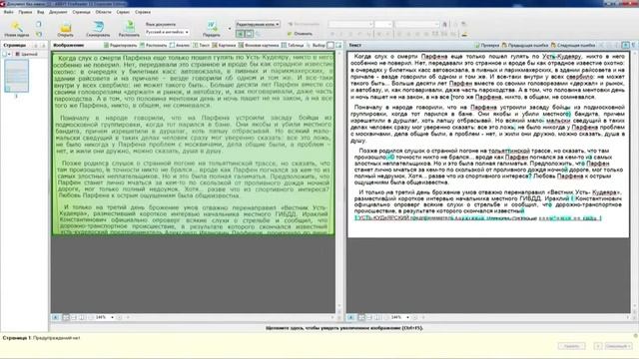Click the Редактировать image tool
This screenshot has height=359, width=639.
(x=120, y=45)
